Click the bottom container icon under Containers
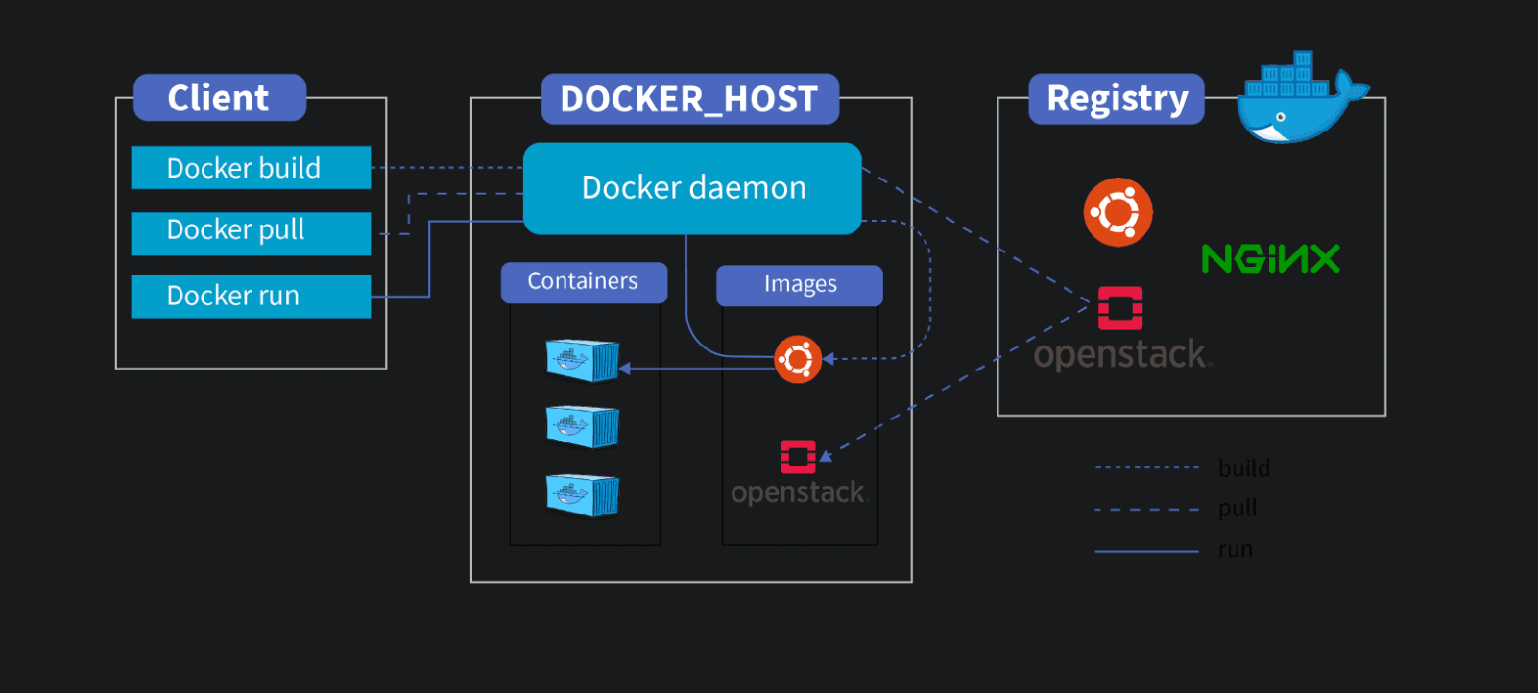This screenshot has height=693, width=1538. pyautogui.click(x=583, y=495)
